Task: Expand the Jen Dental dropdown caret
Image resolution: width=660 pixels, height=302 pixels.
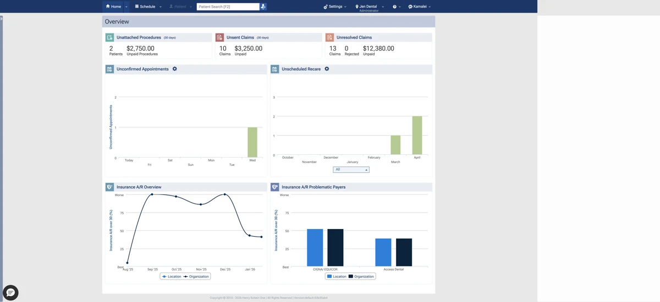Action: pyautogui.click(x=383, y=7)
